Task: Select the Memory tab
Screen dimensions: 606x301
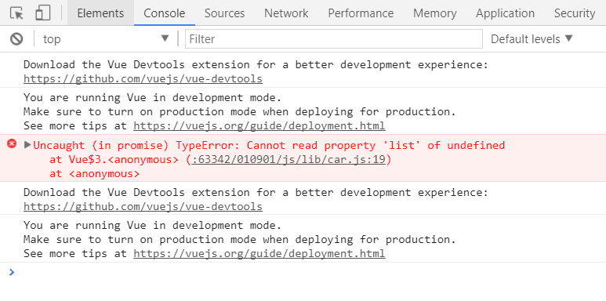Action: 435,13
